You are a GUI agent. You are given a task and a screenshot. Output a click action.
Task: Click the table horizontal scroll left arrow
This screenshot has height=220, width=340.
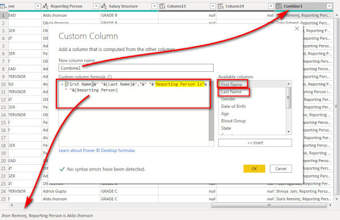tap(12, 205)
